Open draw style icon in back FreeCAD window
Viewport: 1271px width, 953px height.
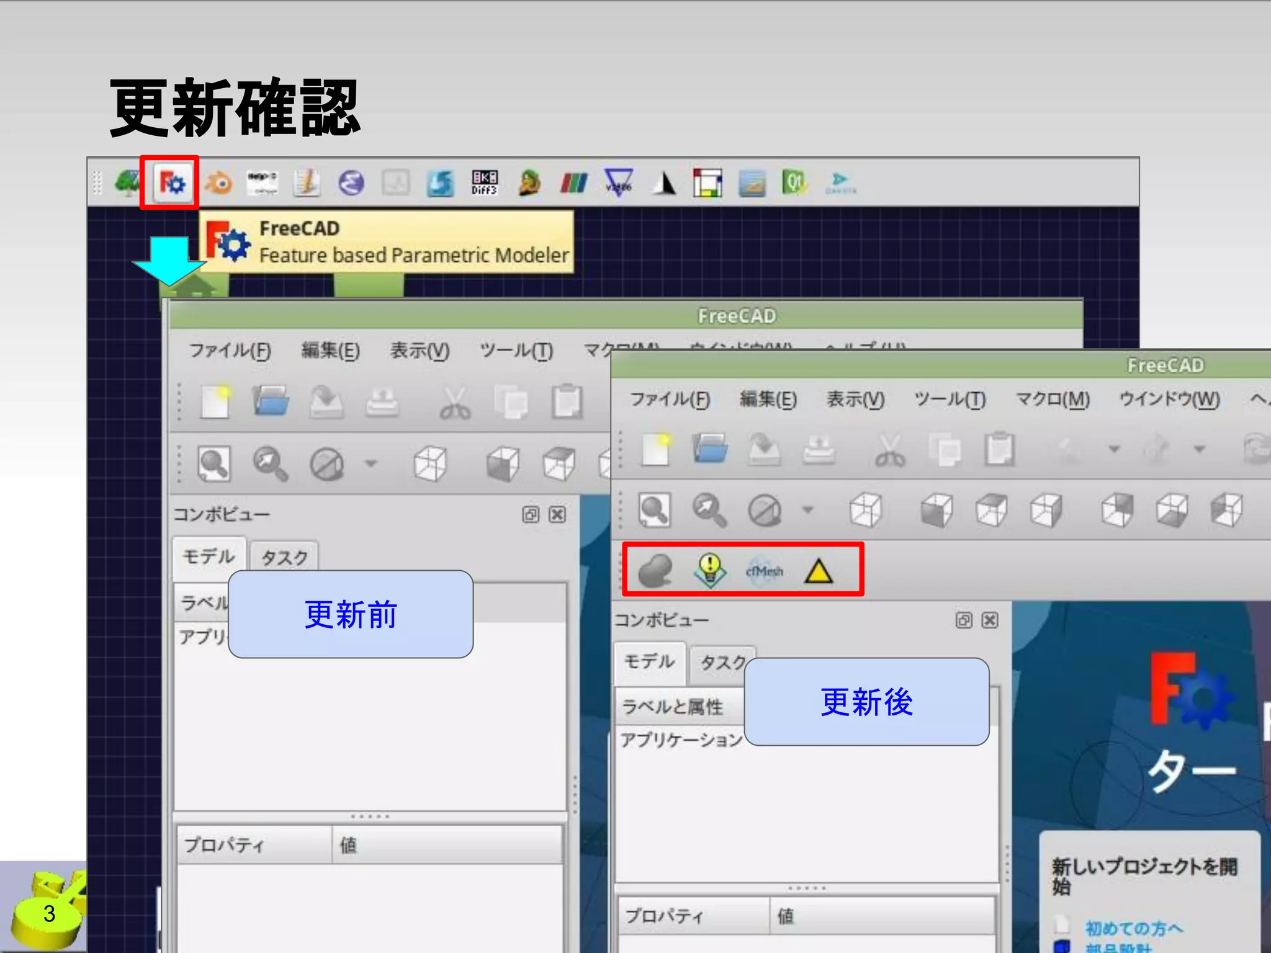327,463
